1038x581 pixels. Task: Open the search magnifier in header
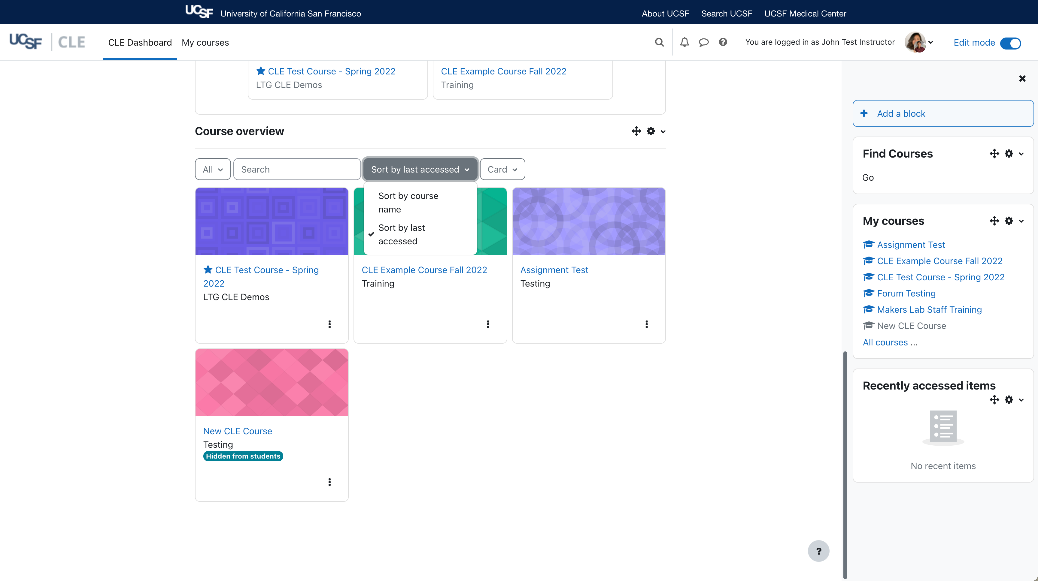(x=659, y=42)
